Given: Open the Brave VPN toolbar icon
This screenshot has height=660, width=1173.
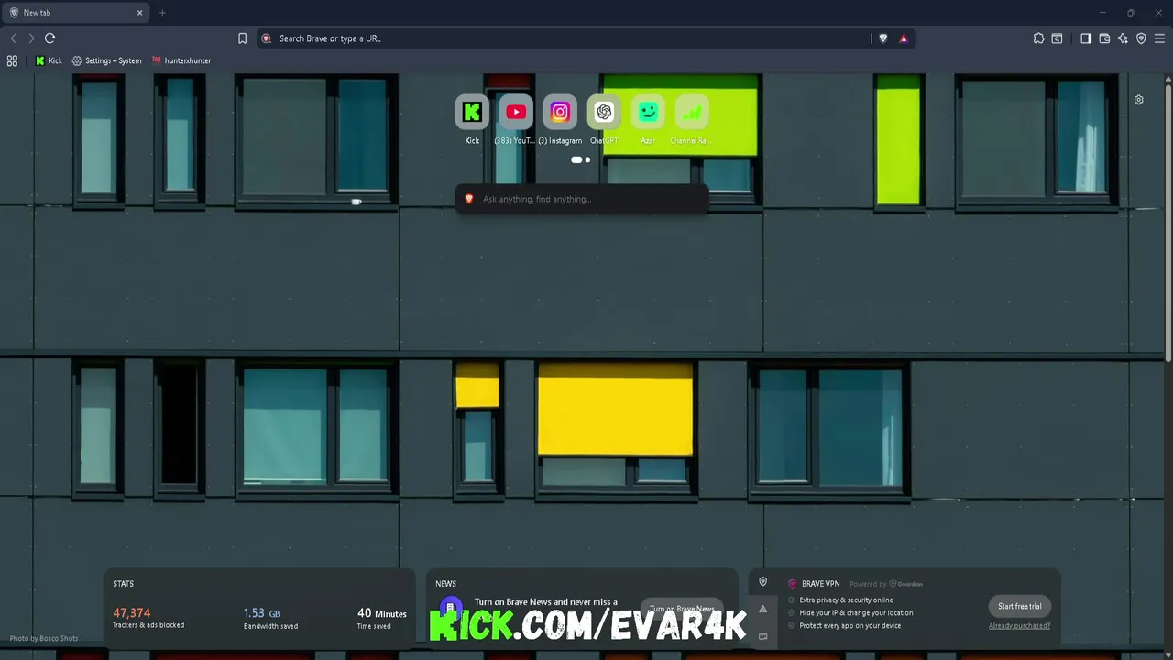Looking at the screenshot, I should [x=1141, y=38].
